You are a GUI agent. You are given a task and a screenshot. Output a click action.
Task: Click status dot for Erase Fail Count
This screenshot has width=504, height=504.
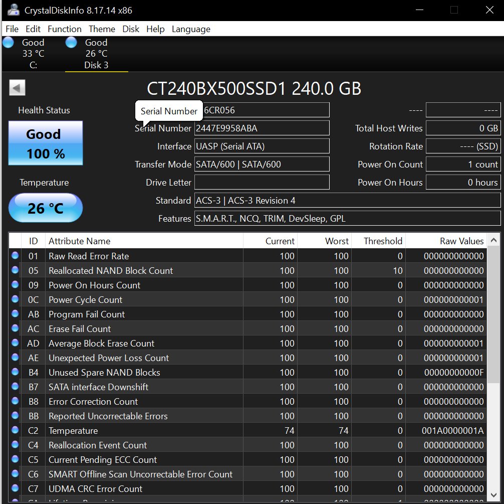click(15, 328)
